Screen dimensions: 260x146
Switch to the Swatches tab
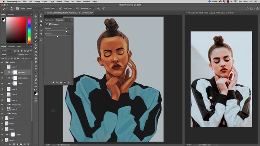pos(11,15)
